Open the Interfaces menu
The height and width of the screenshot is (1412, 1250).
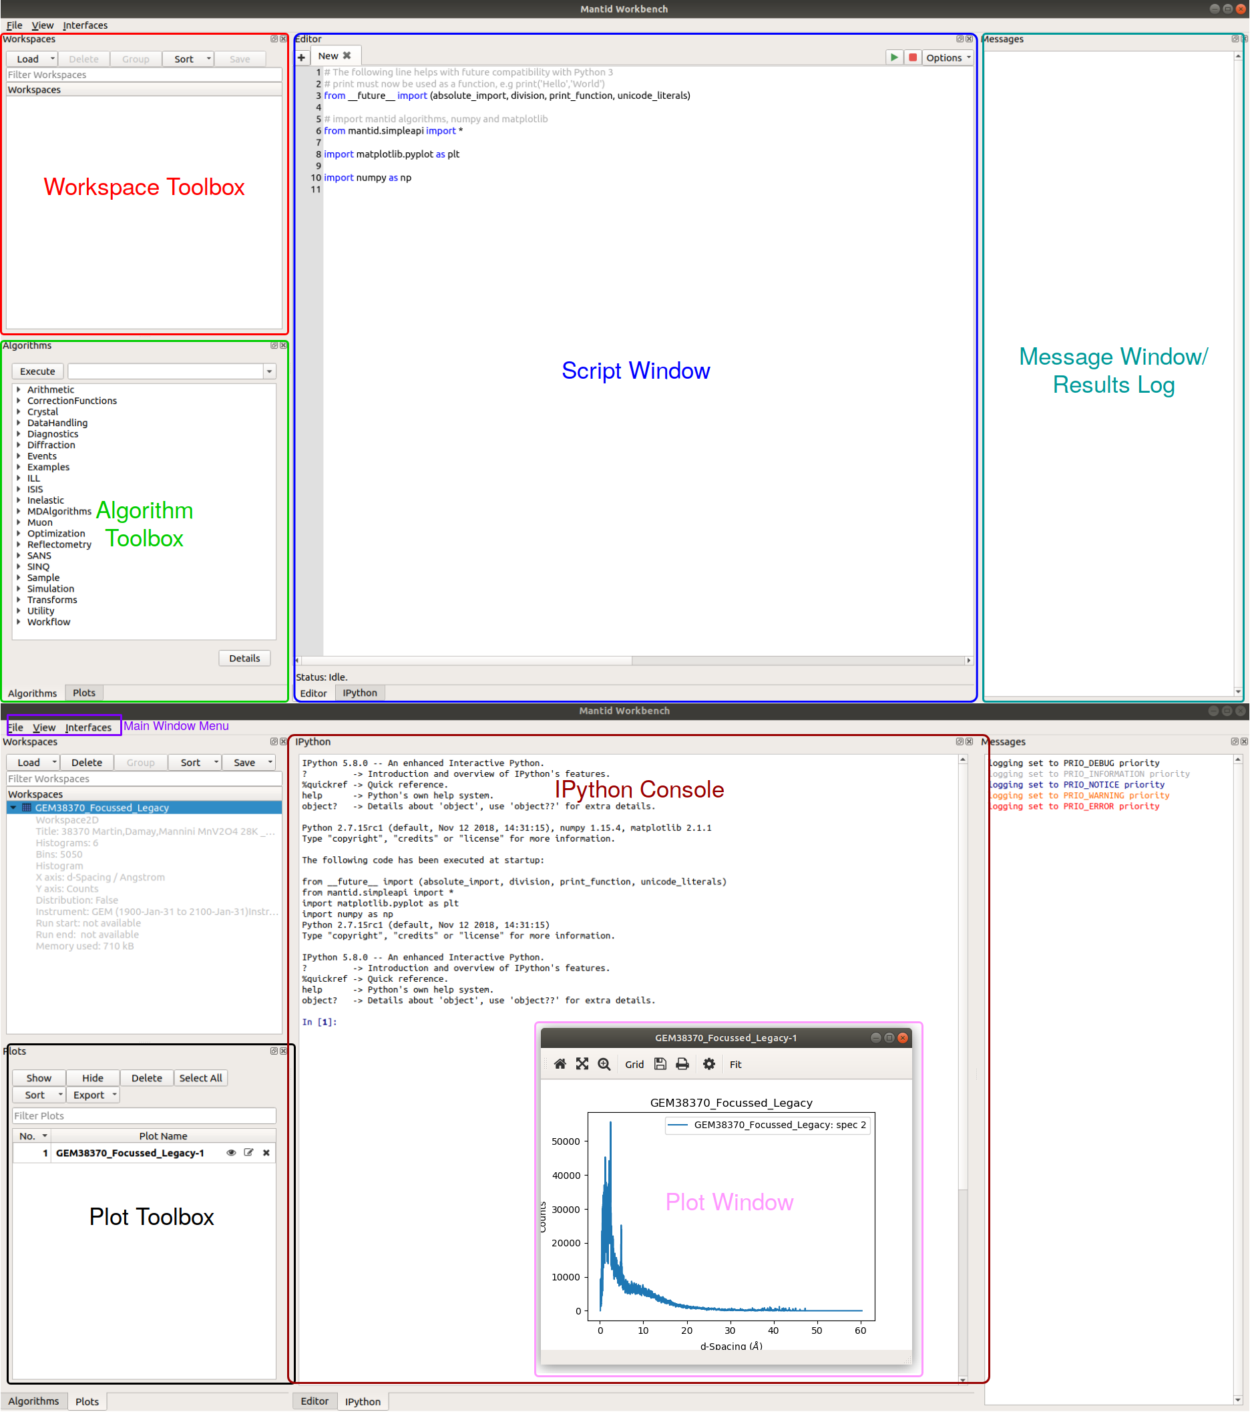(x=85, y=25)
